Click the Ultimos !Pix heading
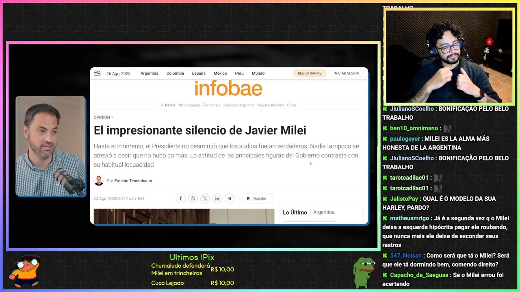 point(192,257)
